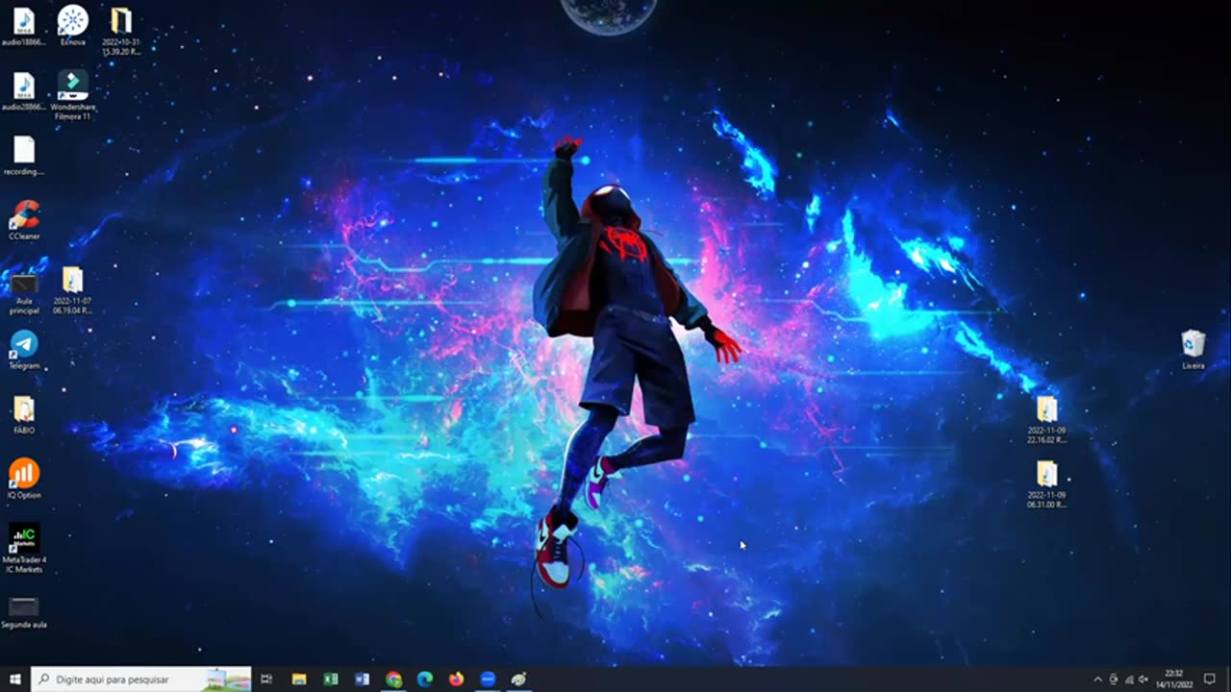The height and width of the screenshot is (692, 1231).
Task: Open network settings from the system tray
Action: (x=1129, y=680)
